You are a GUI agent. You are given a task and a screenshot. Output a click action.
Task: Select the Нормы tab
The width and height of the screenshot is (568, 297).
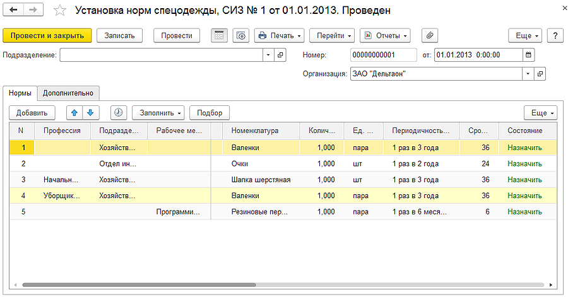pyautogui.click(x=20, y=93)
